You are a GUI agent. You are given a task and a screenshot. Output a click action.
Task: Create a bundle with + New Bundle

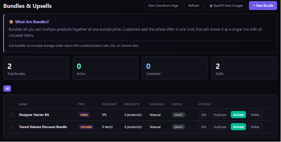tap(263, 6)
